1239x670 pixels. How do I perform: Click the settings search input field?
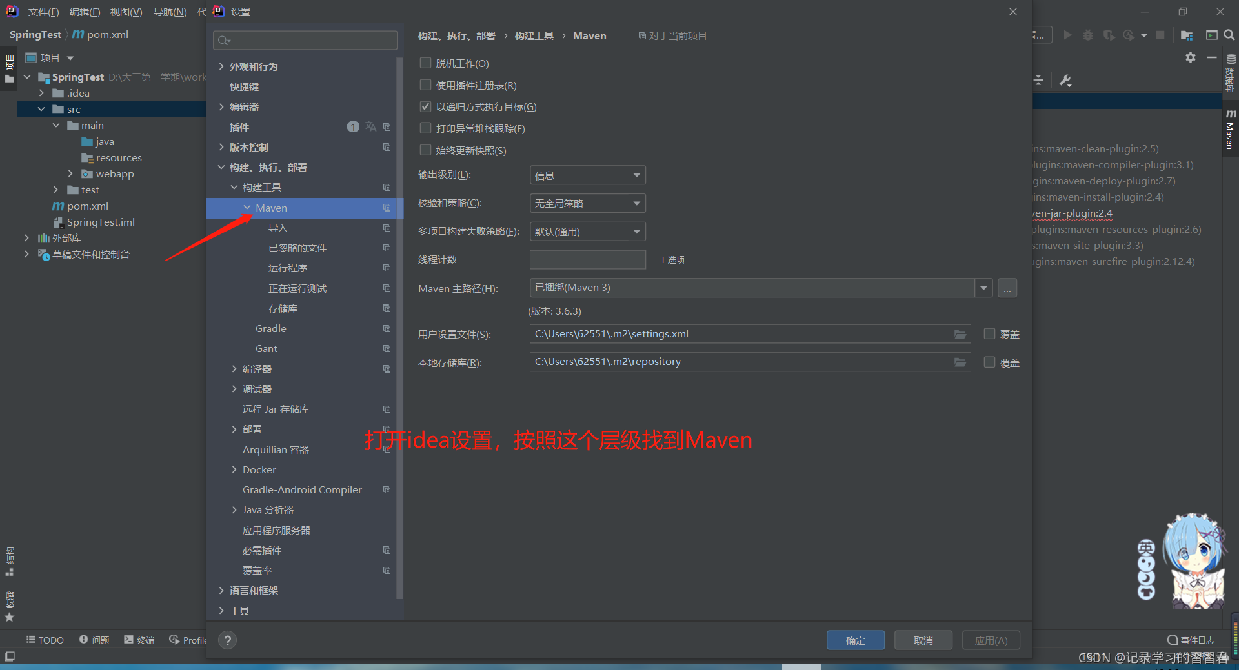pyautogui.click(x=305, y=40)
